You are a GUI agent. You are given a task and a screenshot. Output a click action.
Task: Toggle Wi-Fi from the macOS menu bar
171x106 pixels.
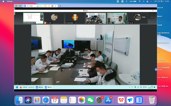[x=139, y=1]
